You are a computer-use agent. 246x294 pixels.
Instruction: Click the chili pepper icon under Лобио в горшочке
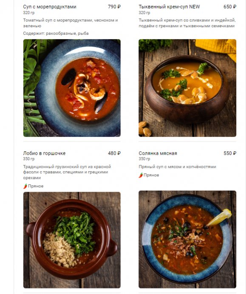click(25, 186)
